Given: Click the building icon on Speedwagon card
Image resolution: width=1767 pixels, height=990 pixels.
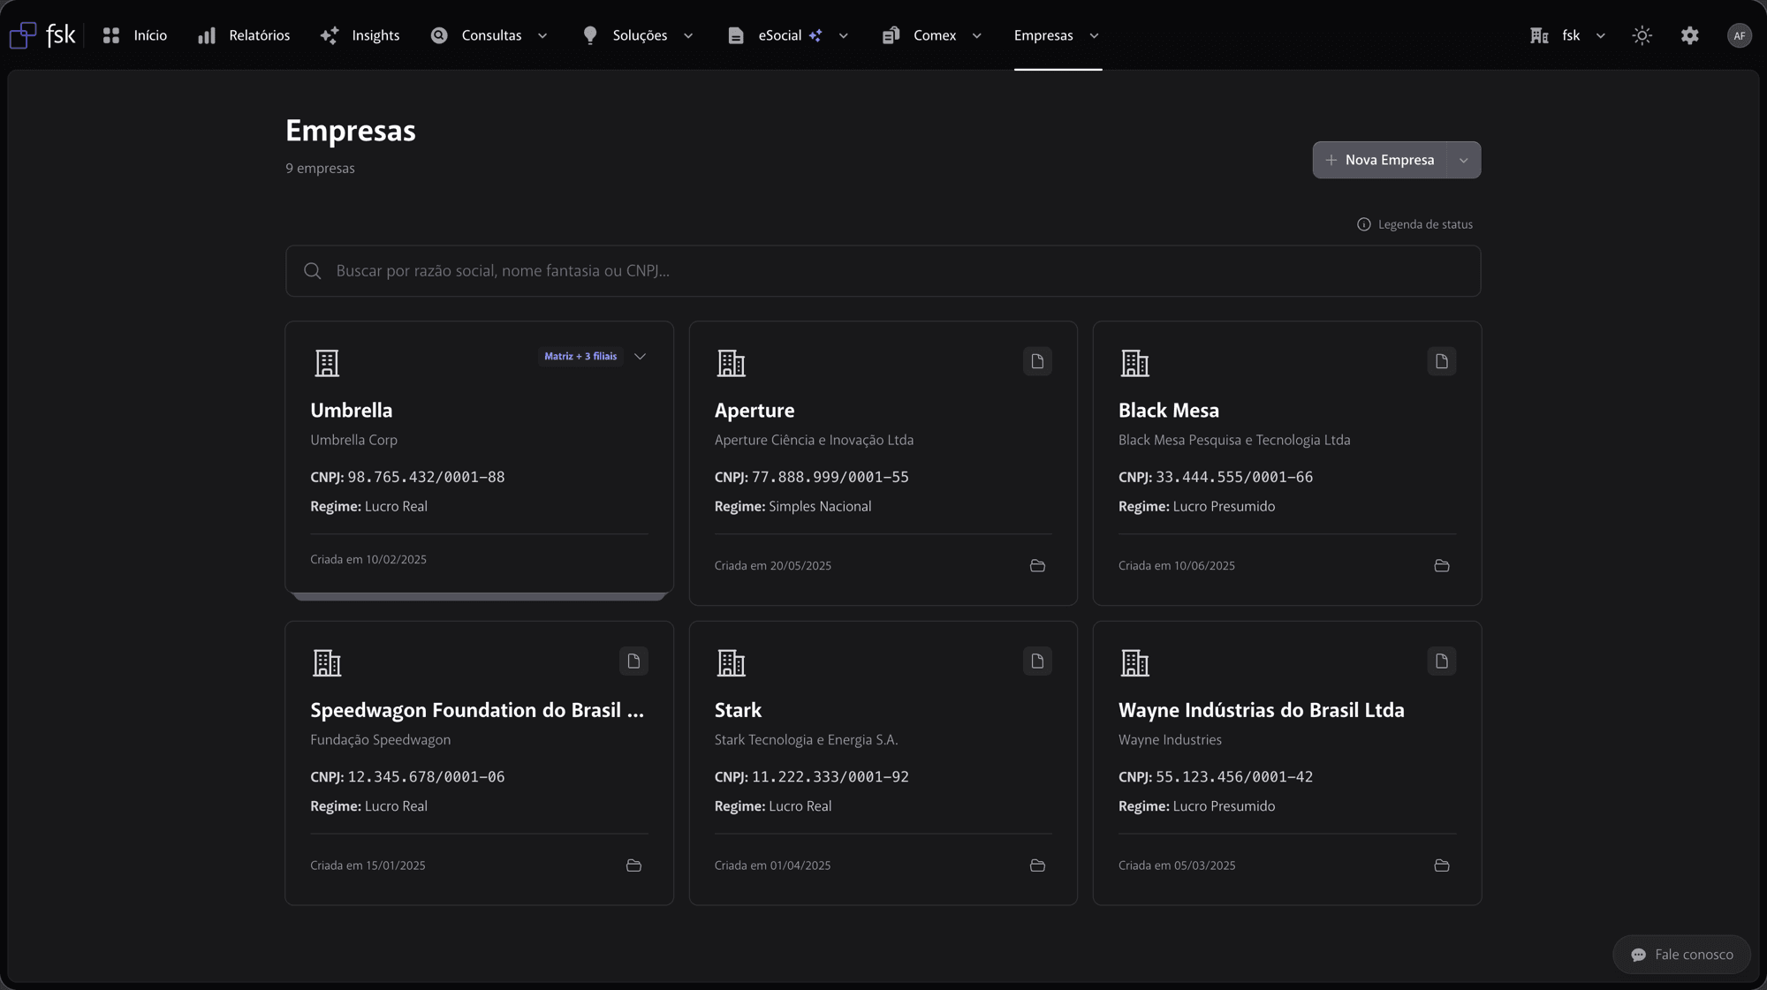Looking at the screenshot, I should [x=327, y=662].
